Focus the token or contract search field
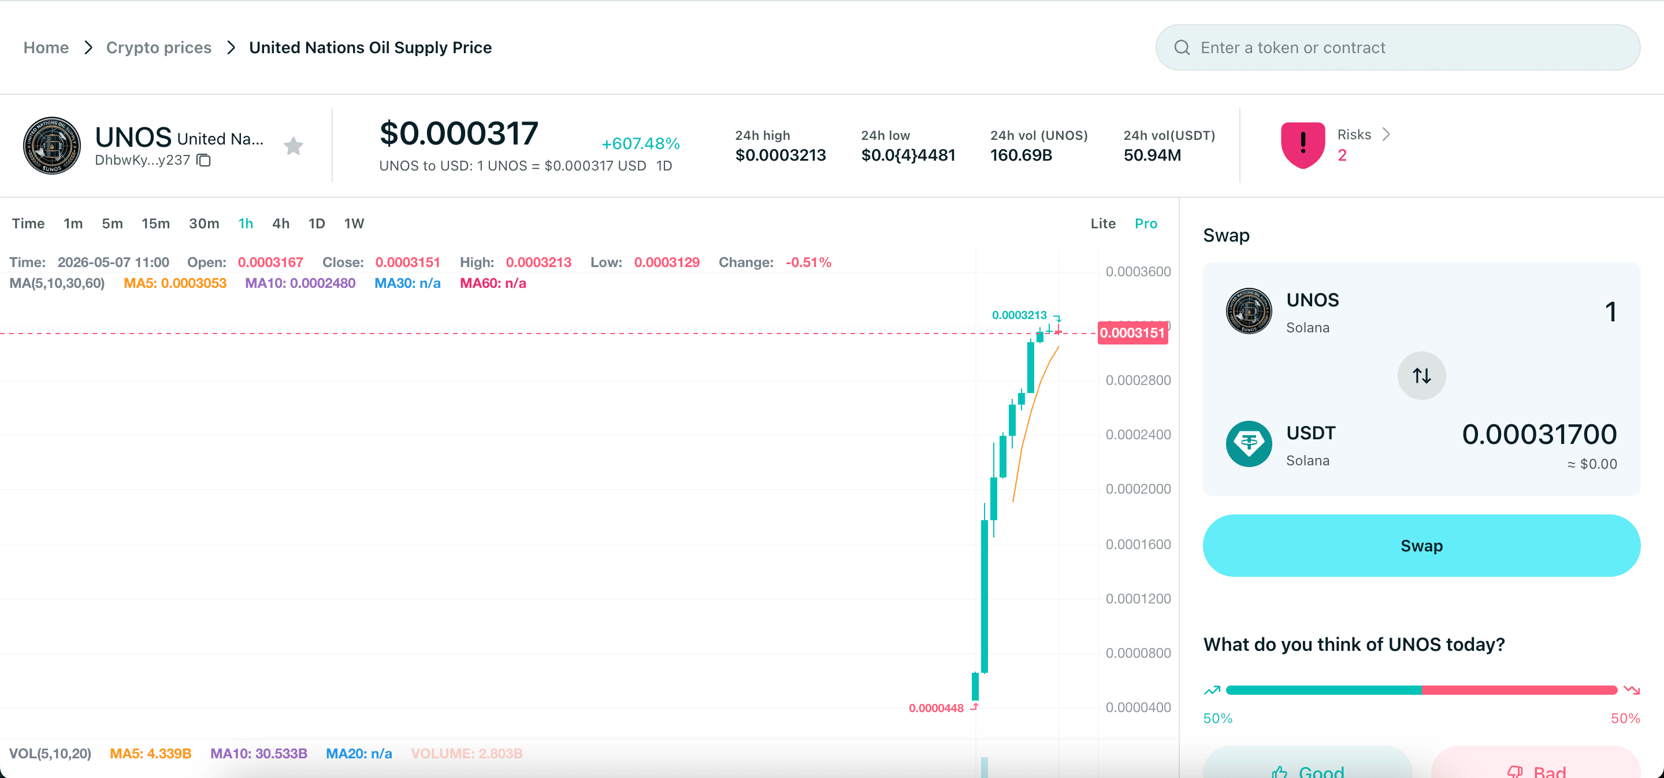1664x778 pixels. [x=1398, y=47]
